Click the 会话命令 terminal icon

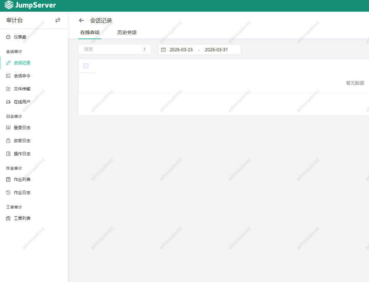click(8, 76)
